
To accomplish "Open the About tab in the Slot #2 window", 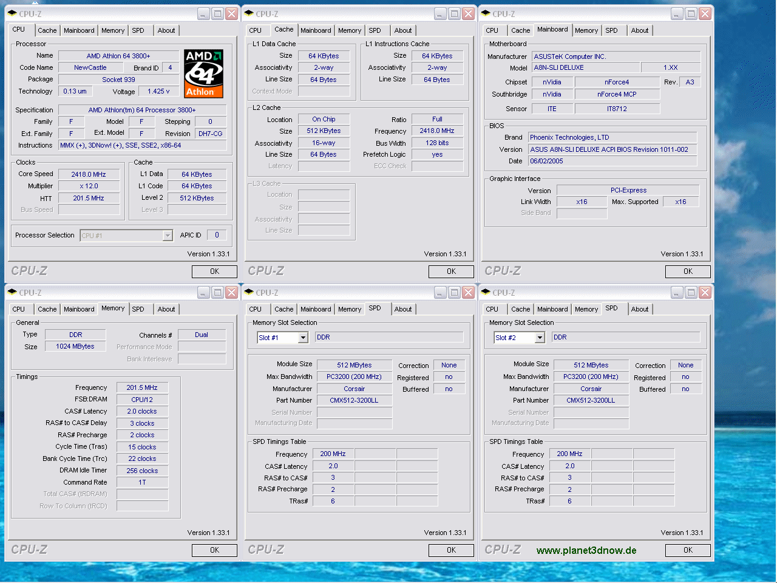I will pos(640,309).
